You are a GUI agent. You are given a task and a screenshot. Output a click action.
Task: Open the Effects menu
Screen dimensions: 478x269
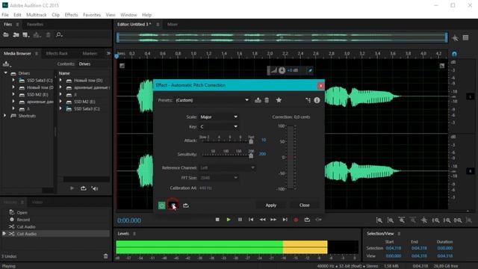tap(71, 15)
